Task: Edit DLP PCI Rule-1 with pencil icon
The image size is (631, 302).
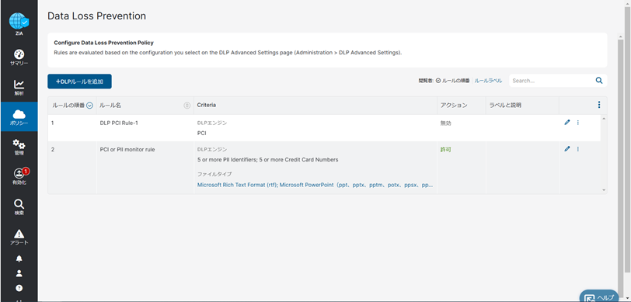Action: [x=567, y=123]
